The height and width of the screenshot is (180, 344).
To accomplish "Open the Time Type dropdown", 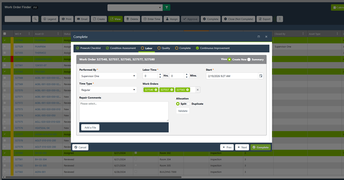I will coord(108,90).
